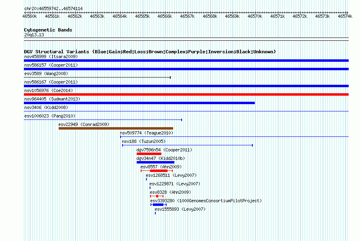Select the small esv1268511 blue tick
The width and height of the screenshot is (360, 241).
[146, 179]
